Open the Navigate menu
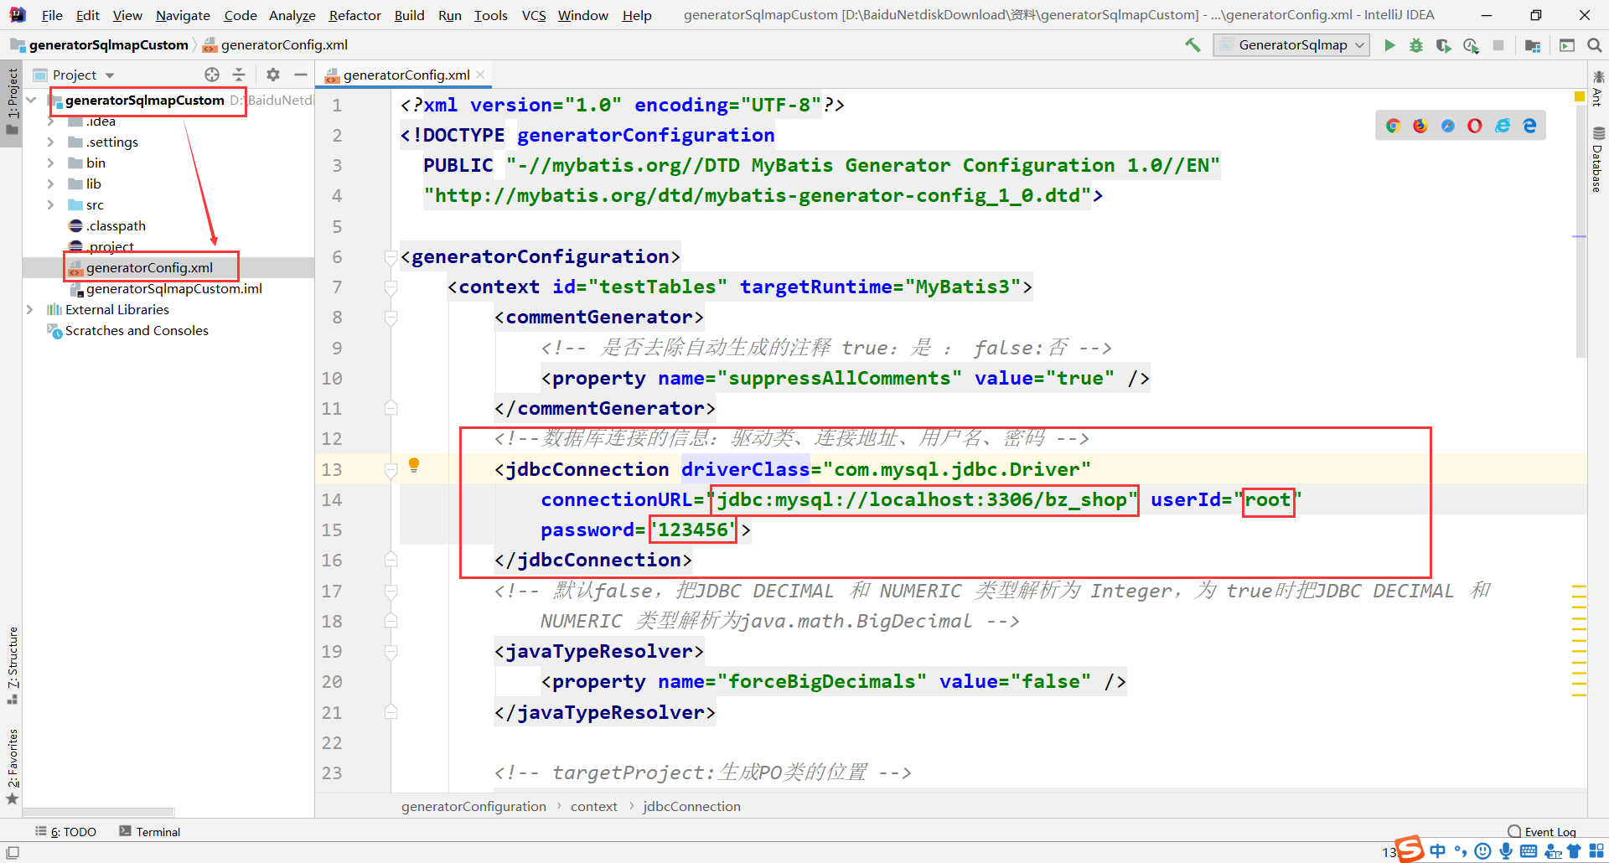 click(183, 15)
